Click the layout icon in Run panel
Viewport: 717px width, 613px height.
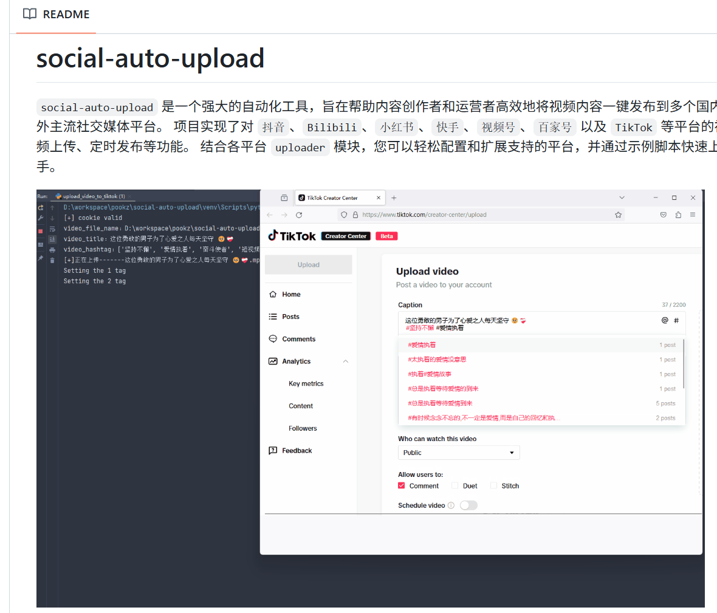point(41,245)
